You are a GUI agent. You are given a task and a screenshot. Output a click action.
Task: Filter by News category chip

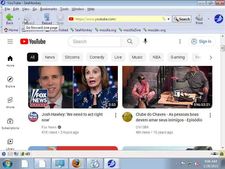50,57
